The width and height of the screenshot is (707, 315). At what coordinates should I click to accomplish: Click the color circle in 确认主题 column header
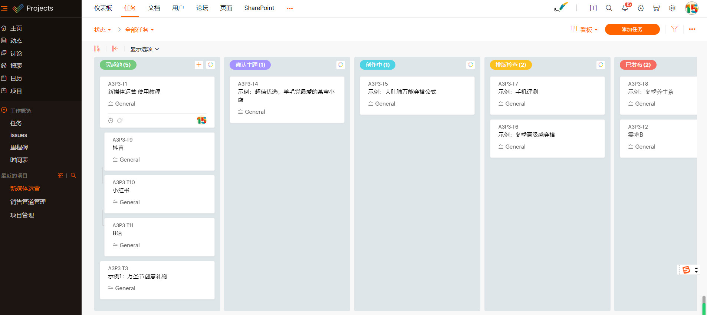click(x=341, y=65)
